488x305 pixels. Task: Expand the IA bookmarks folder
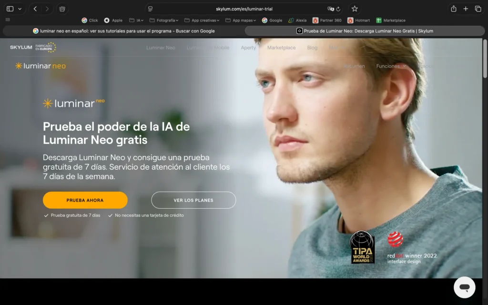pyautogui.click(x=136, y=20)
